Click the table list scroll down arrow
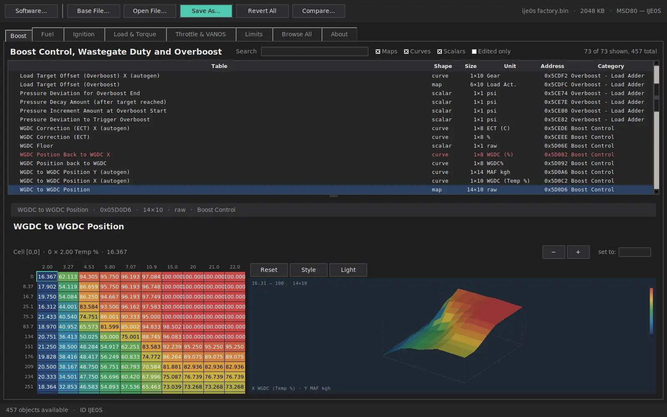667x417 pixels. 657,192
